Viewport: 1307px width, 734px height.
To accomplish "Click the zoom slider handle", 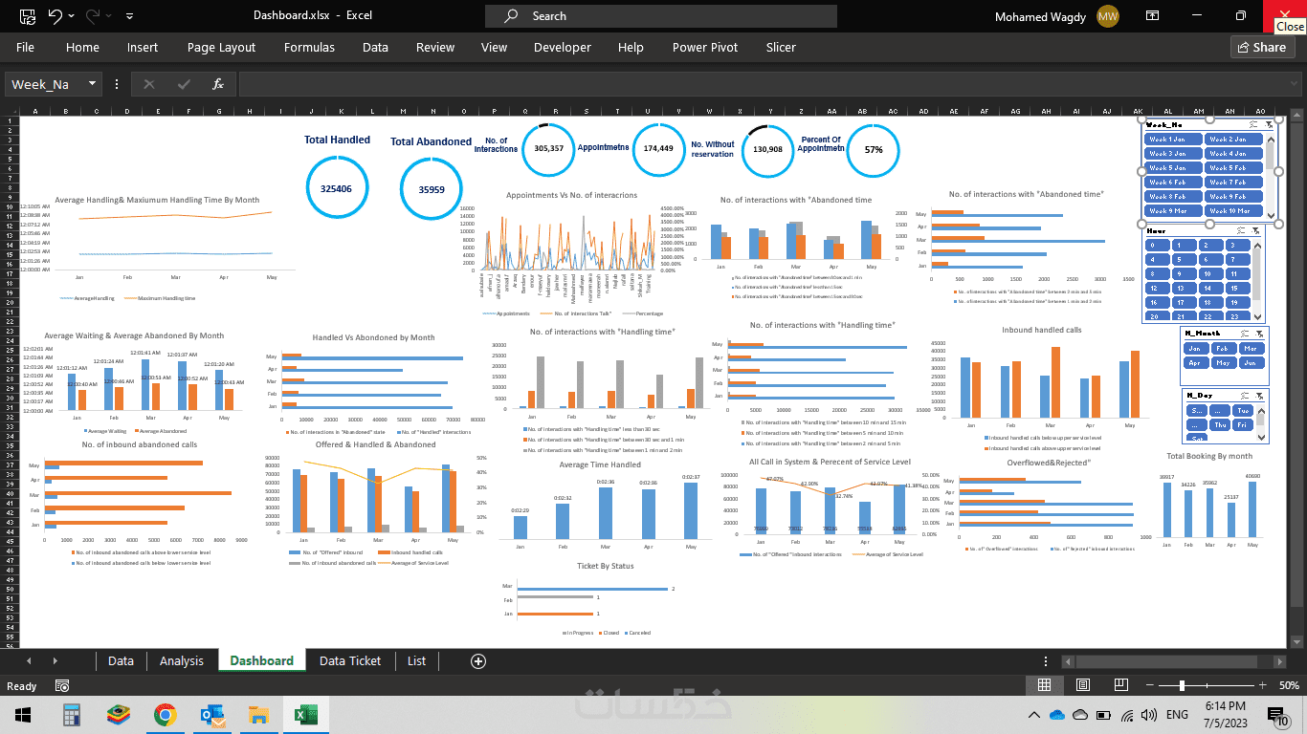I will 1183,685.
